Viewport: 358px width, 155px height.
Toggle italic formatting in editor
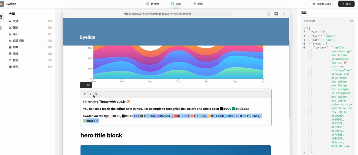tap(91, 94)
